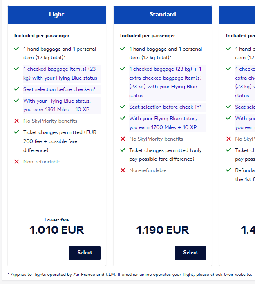
Task: Click red X beside Light Non-refundable
Action: [x=16, y=162]
